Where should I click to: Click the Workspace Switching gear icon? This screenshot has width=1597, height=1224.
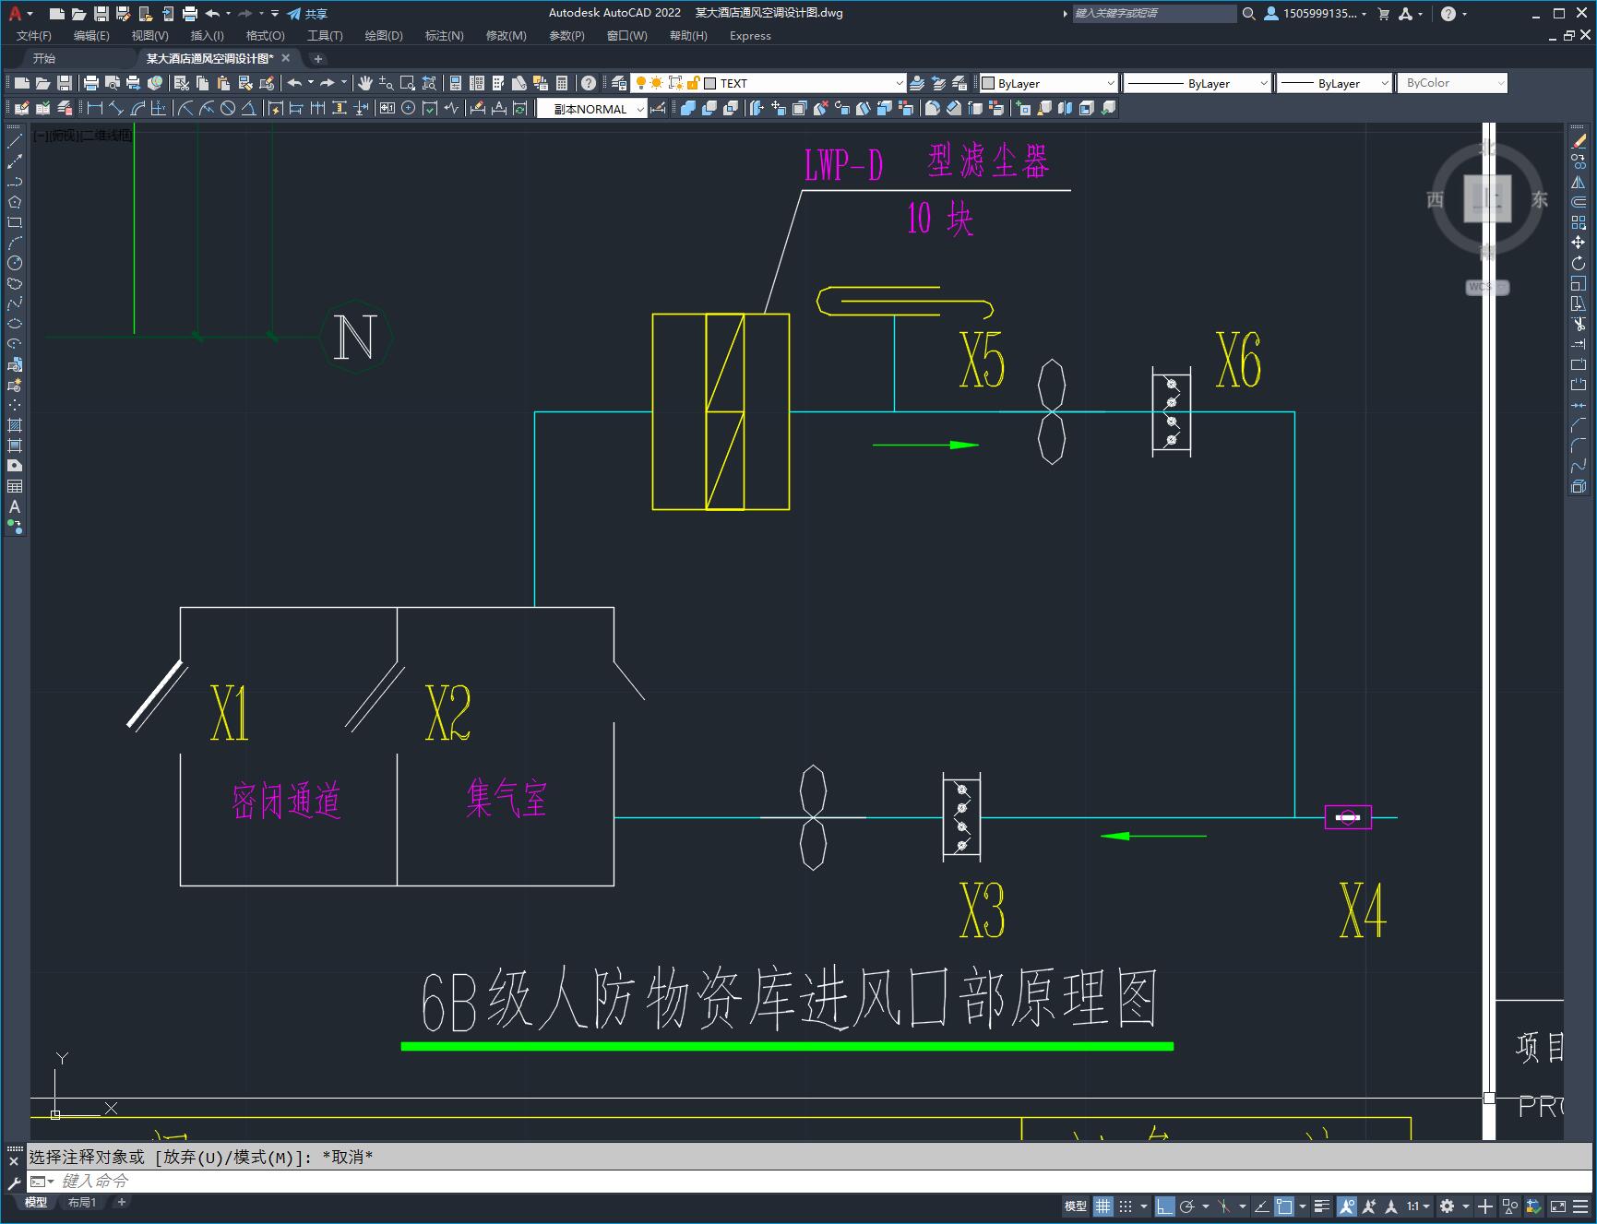coord(1448,1206)
